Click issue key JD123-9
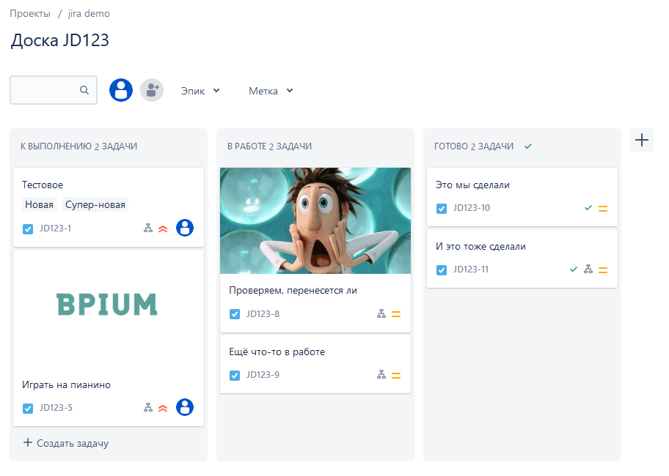 (x=263, y=375)
